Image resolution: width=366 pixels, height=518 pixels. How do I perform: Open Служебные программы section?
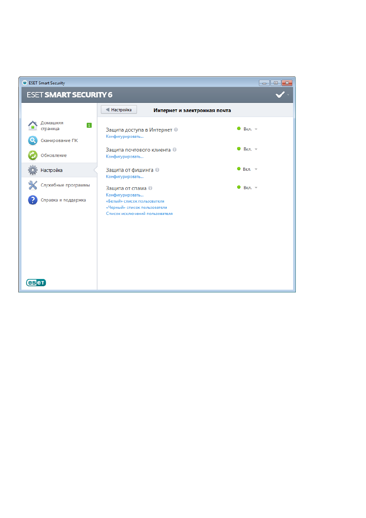pyautogui.click(x=59, y=185)
